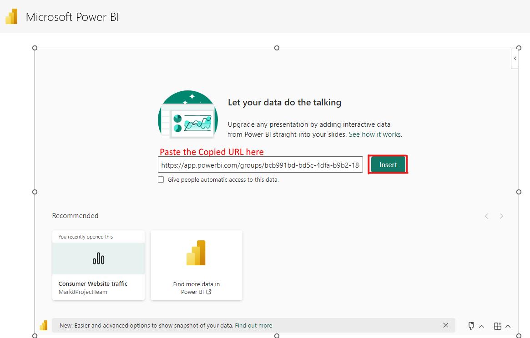Click the 'Let your data do the talking' heading
This screenshot has height=338, width=530.
click(x=284, y=102)
